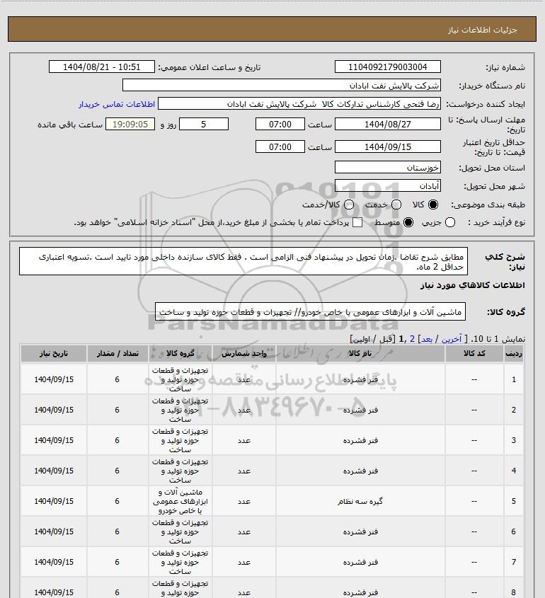Click the response deadline date 1404/08/27
This screenshot has height=598, width=545.
click(387, 125)
